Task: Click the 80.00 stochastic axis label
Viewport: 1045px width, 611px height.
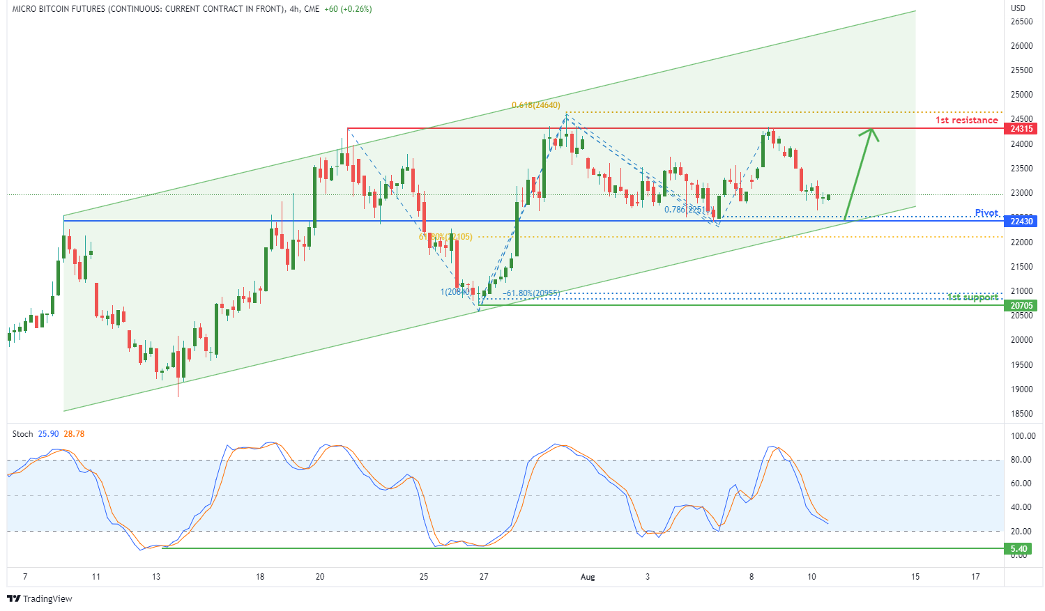Action: [x=1021, y=460]
